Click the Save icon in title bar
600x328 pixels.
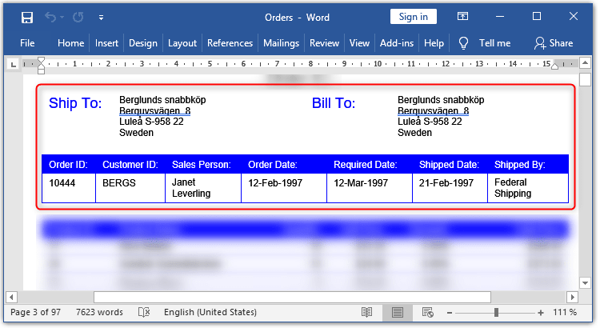pos(27,17)
